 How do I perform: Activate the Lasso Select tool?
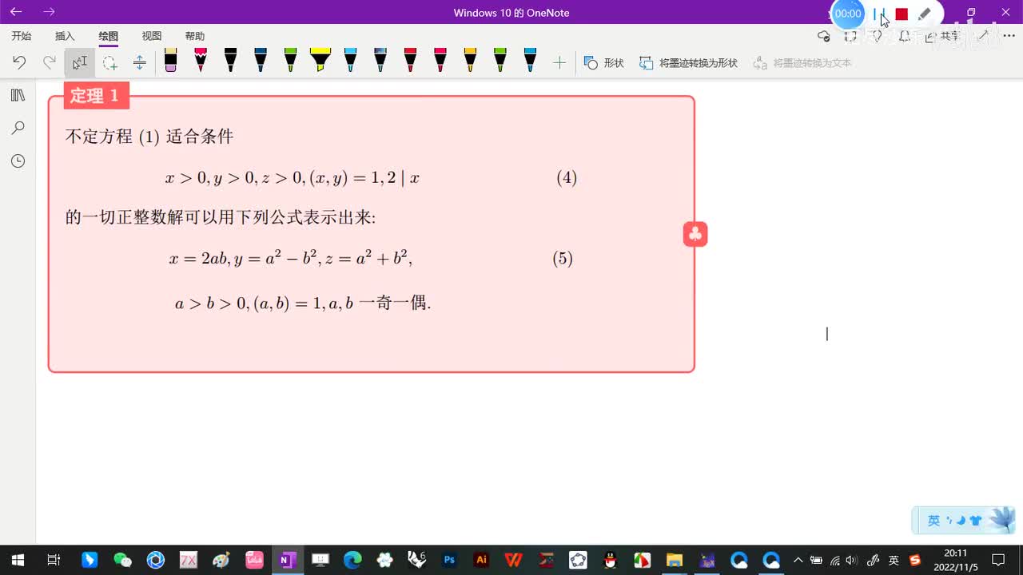(109, 62)
